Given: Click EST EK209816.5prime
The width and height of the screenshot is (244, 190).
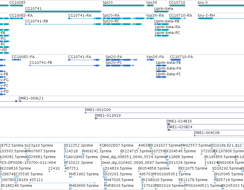Looking at the screenshot, I should click(x=15, y=168).
